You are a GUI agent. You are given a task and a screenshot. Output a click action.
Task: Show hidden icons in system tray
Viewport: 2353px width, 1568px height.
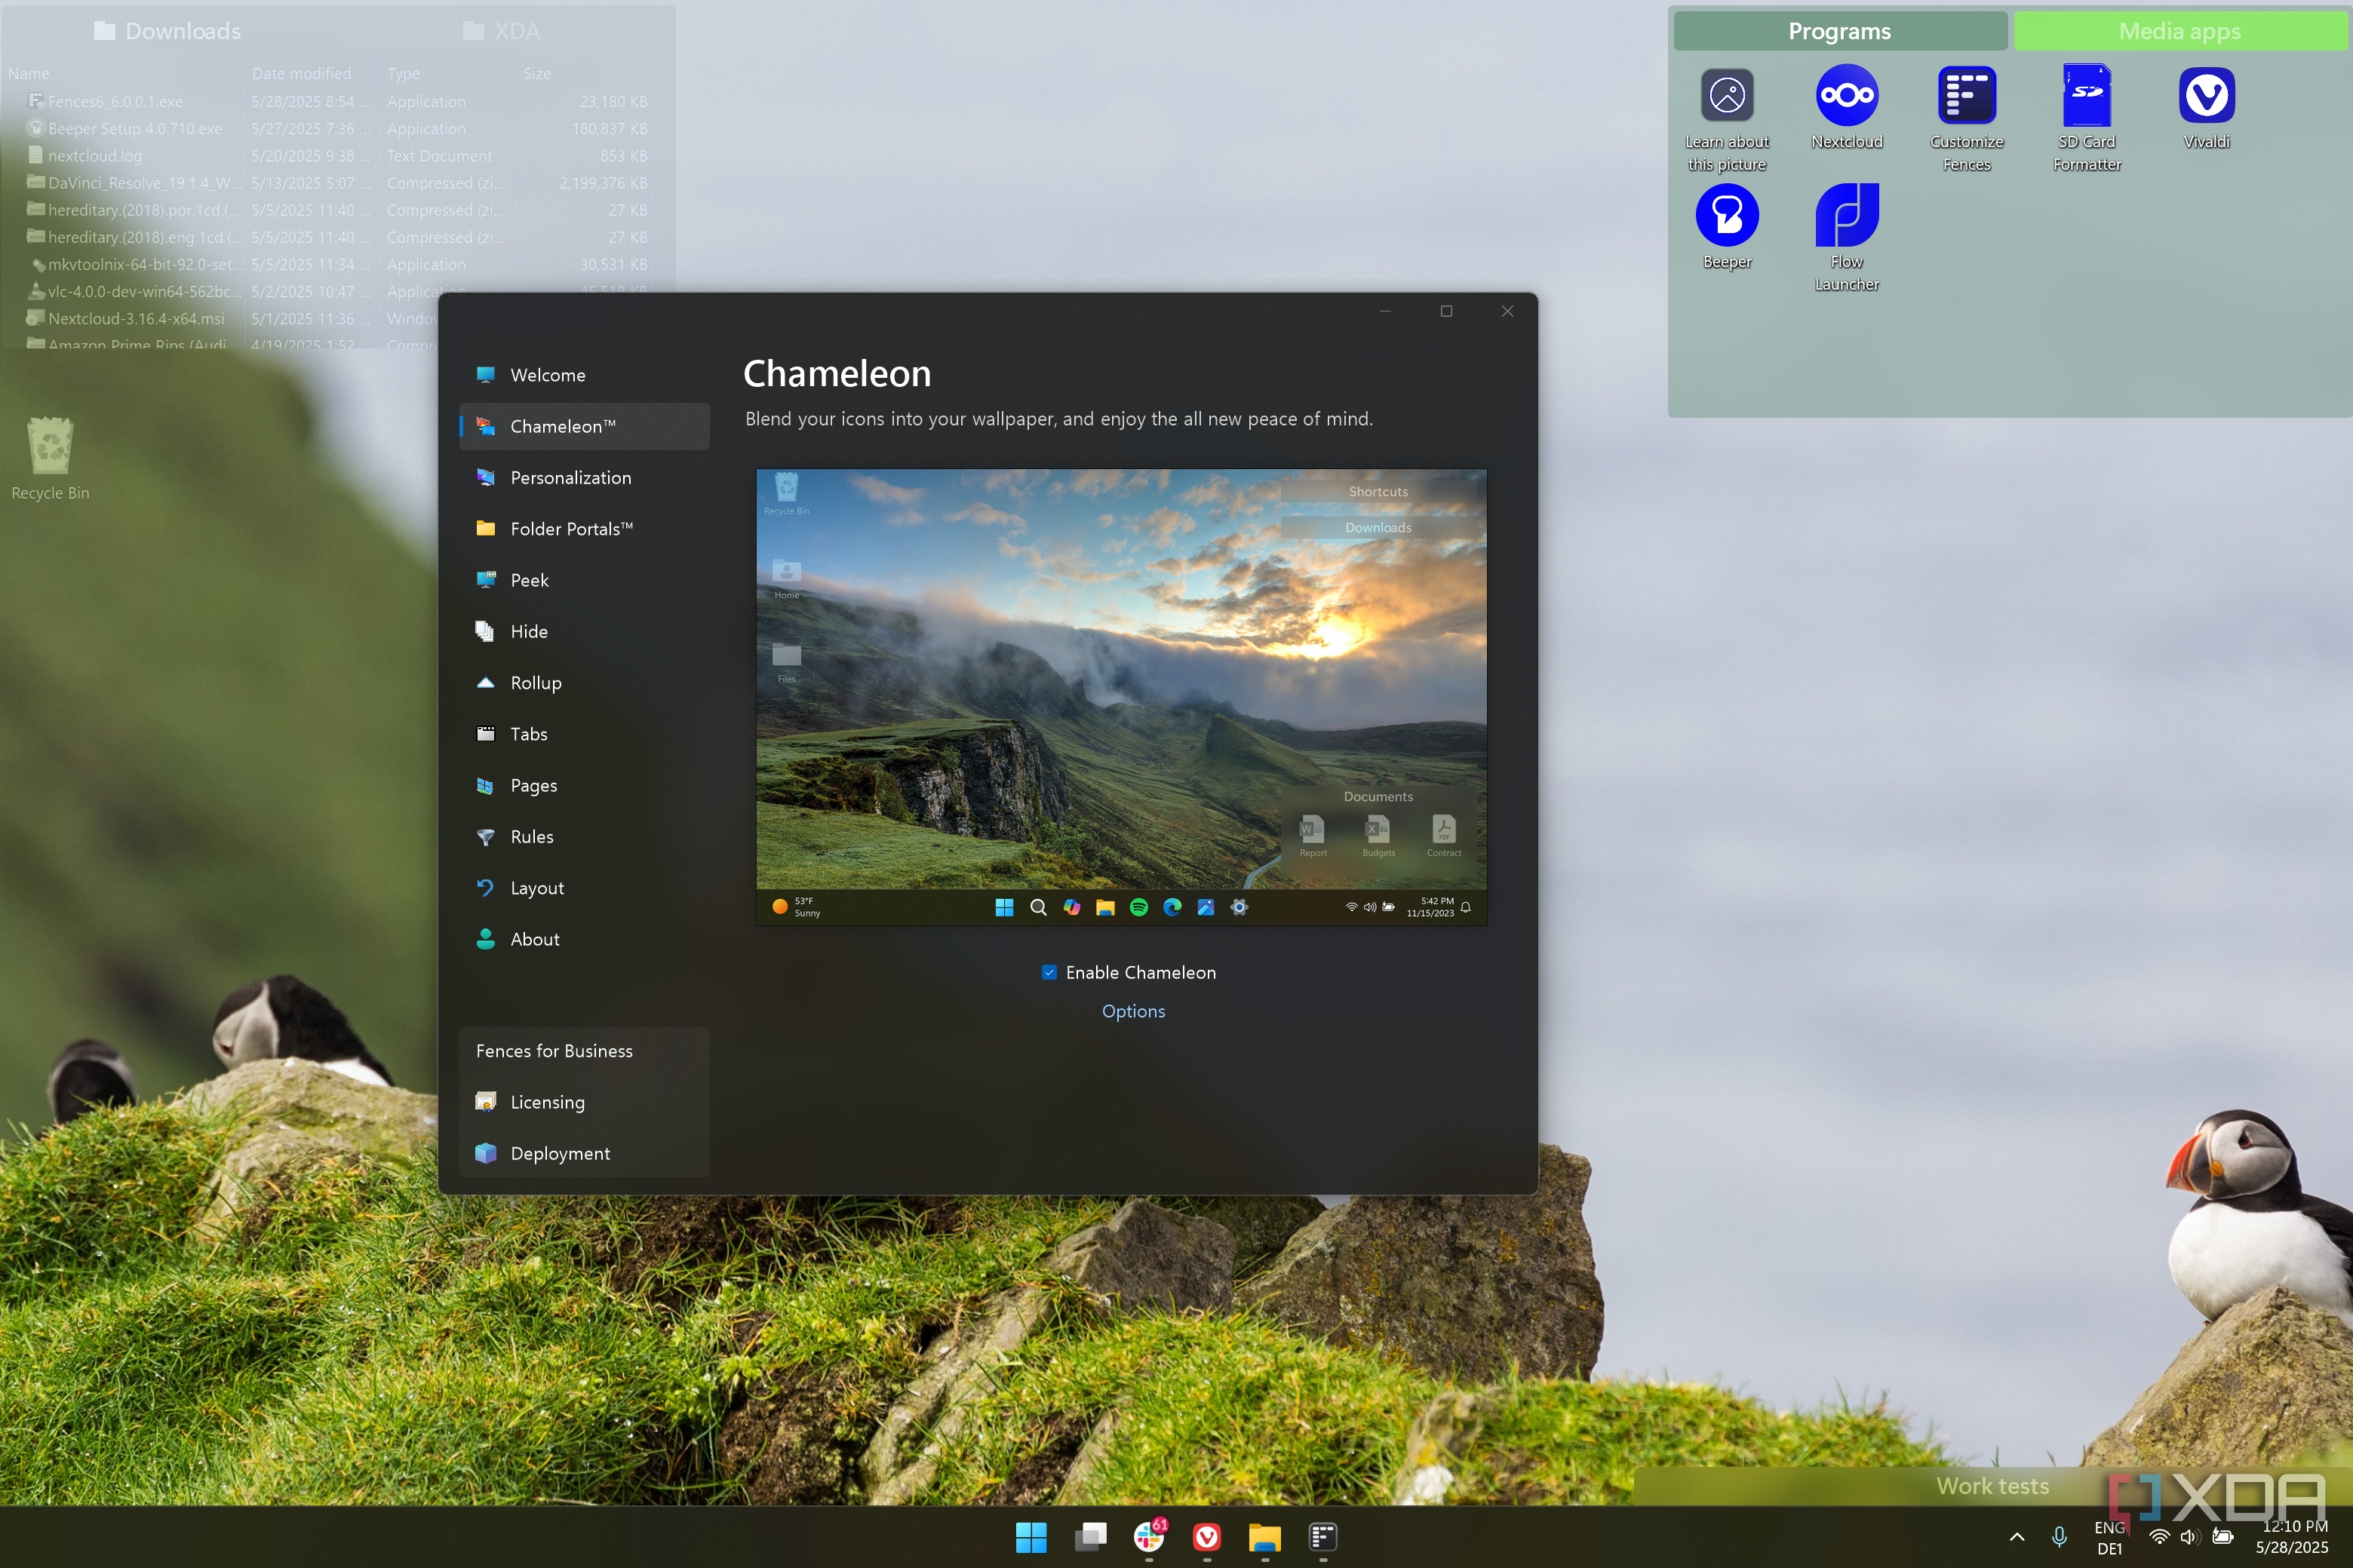point(2017,1537)
